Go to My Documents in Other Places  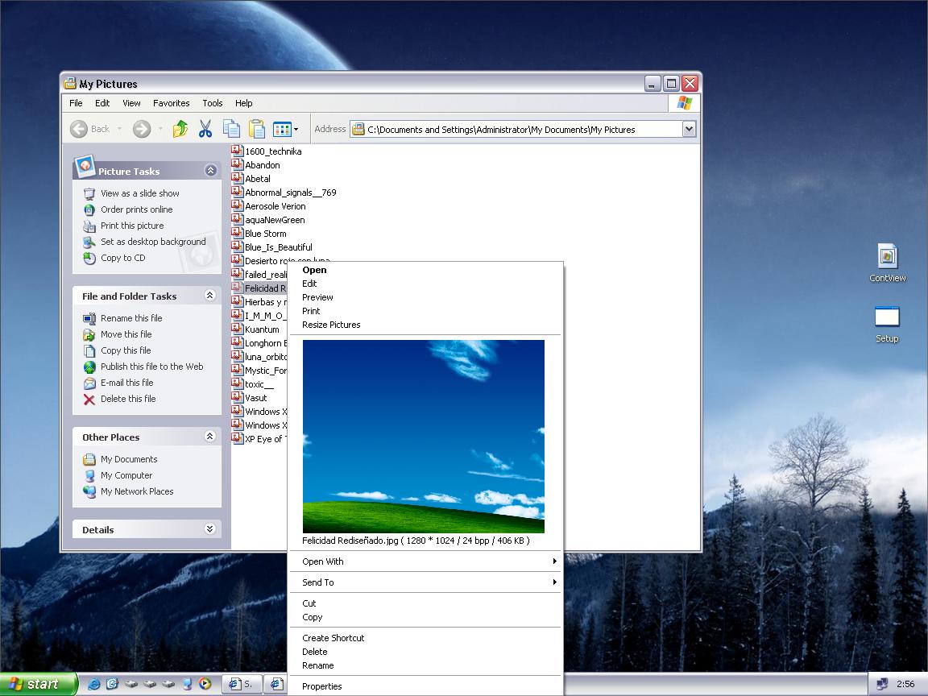pos(129,459)
